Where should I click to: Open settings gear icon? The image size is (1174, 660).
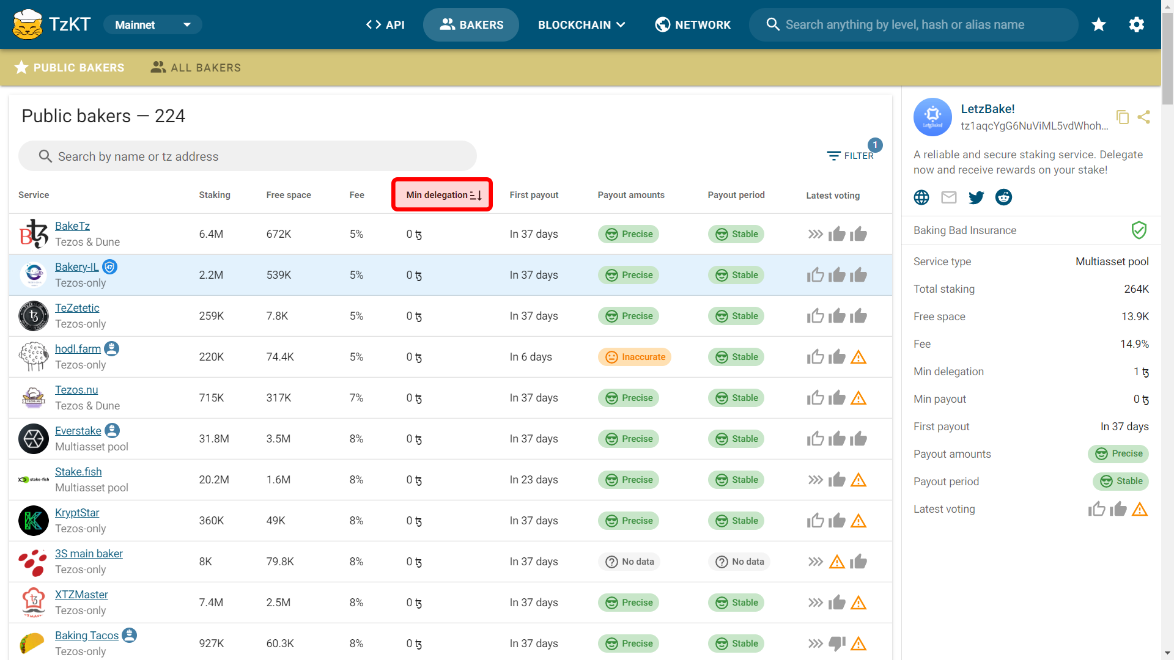(x=1137, y=24)
